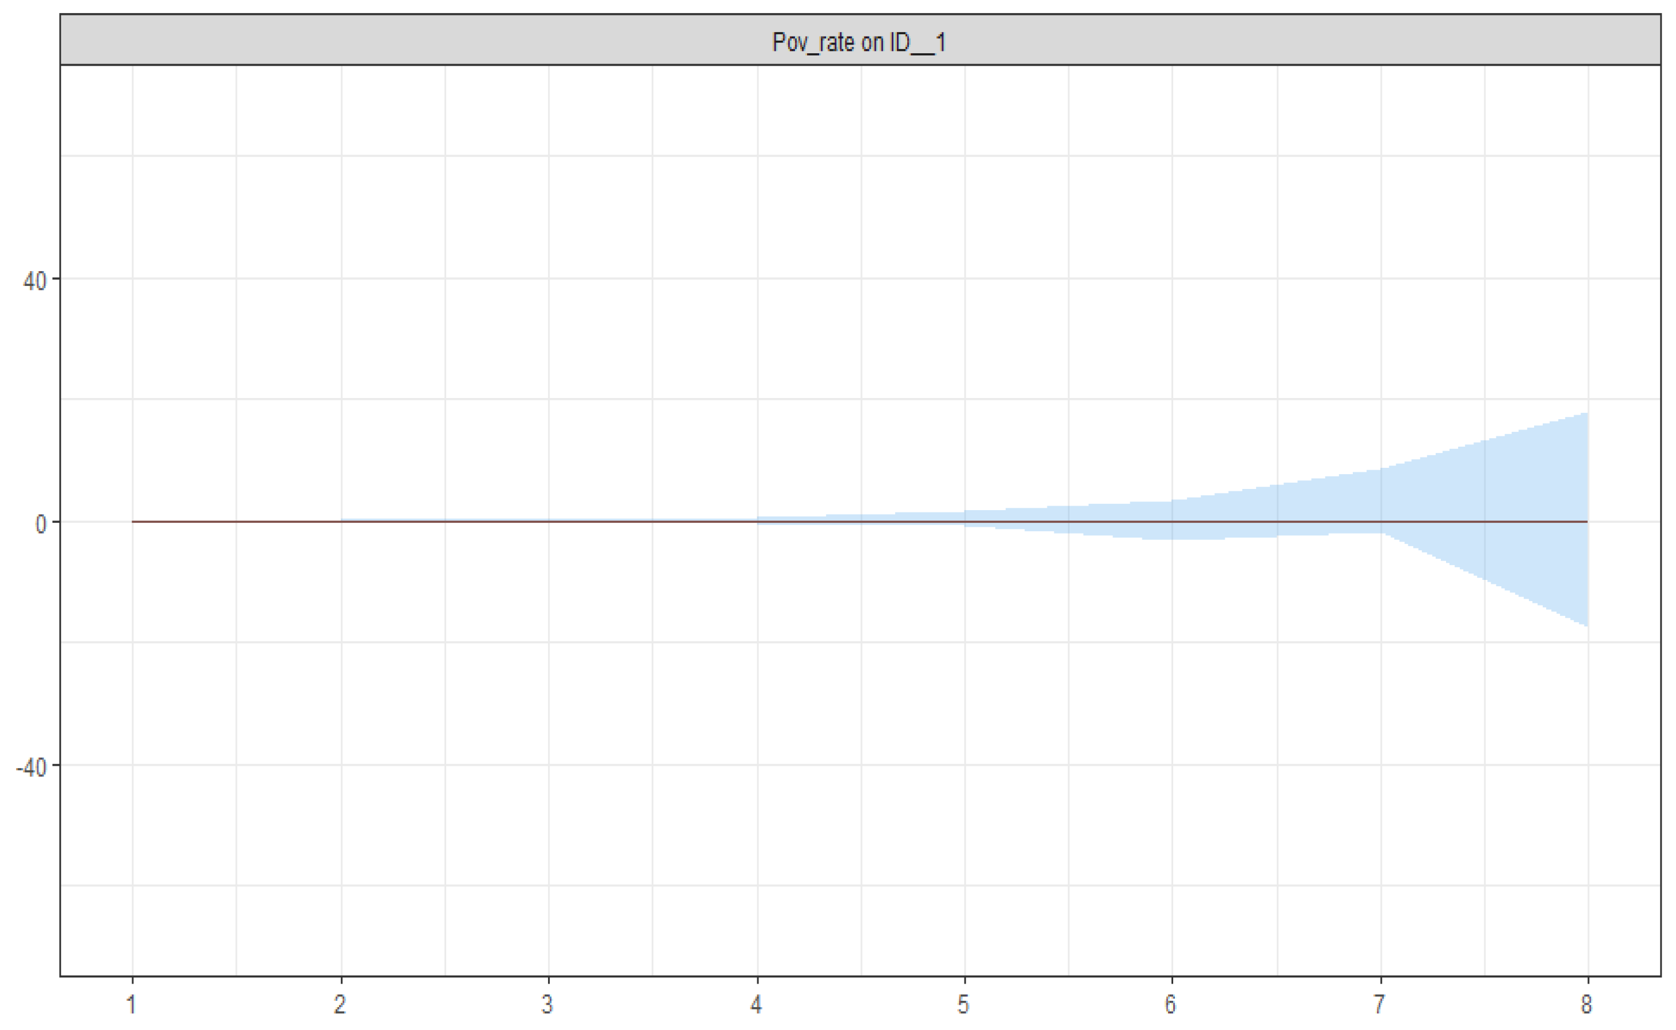Click the x-axis label 5
1676x1030 pixels.
pos(963,1004)
